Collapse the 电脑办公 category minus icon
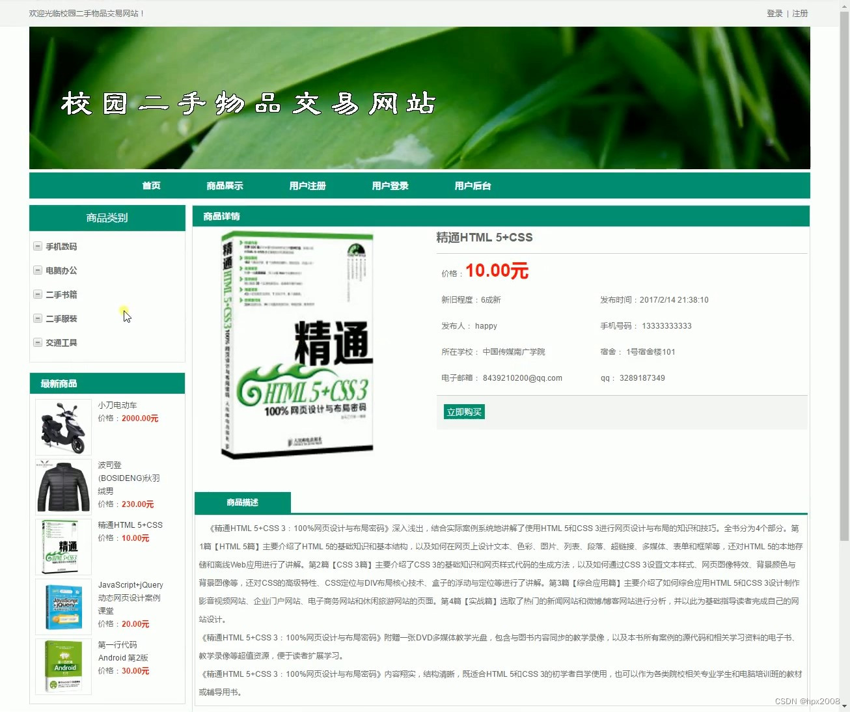Image resolution: width=850 pixels, height=712 pixels. pos(38,270)
